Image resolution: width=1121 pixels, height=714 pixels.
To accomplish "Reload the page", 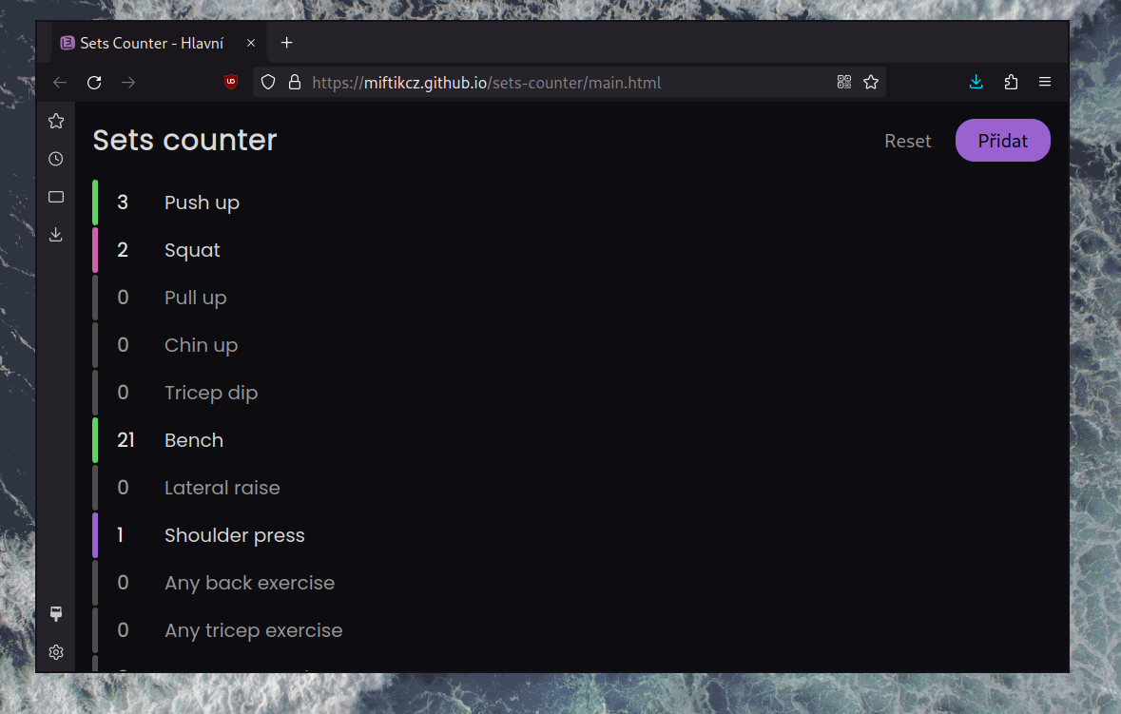I will (x=94, y=83).
